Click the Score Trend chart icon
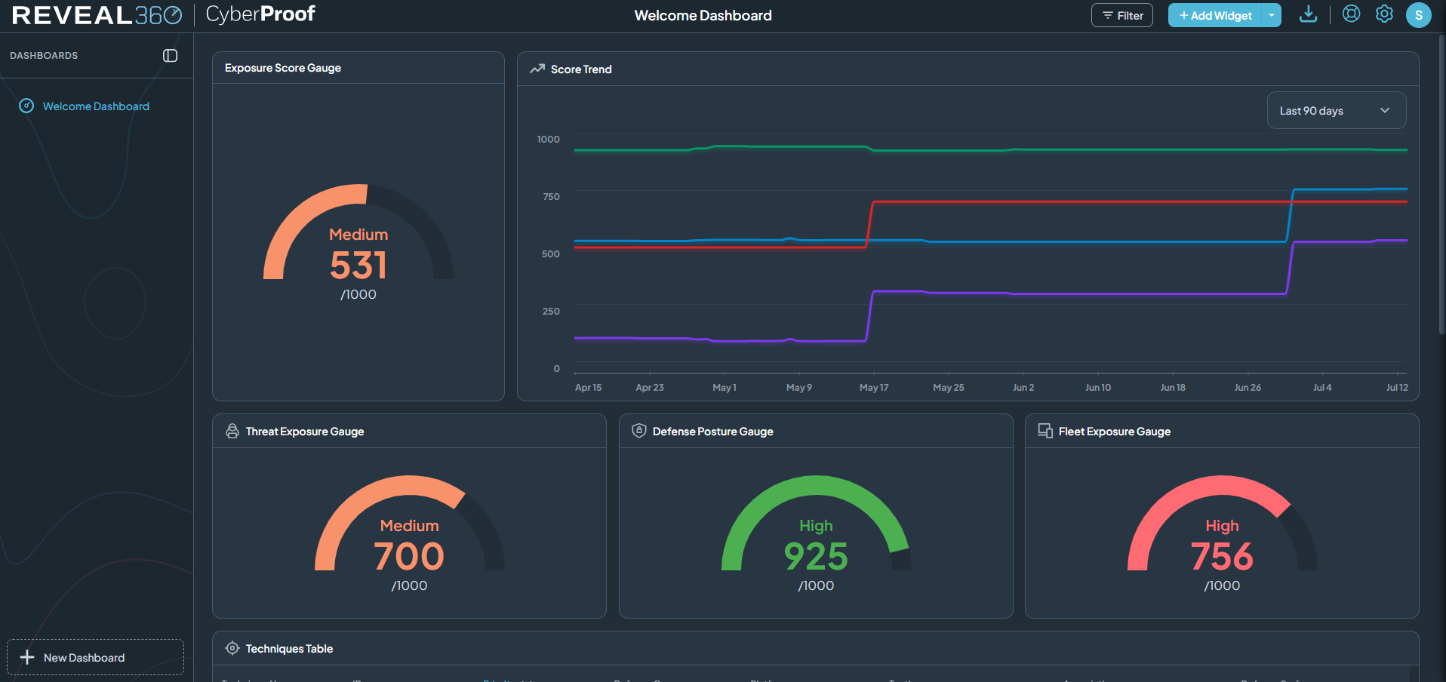 click(537, 69)
